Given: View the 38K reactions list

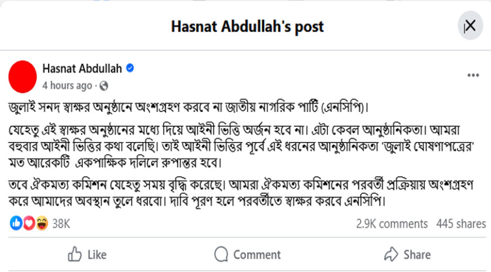Looking at the screenshot, I should click(61, 224).
